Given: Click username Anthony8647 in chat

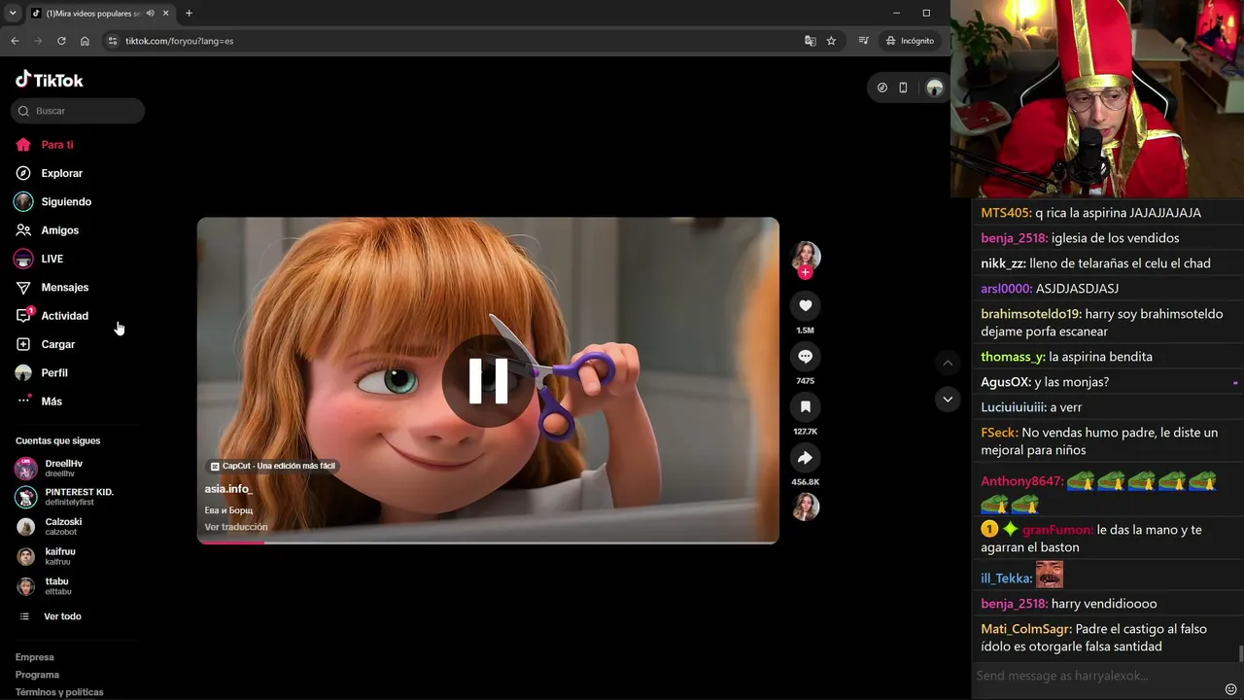Looking at the screenshot, I should [1021, 481].
